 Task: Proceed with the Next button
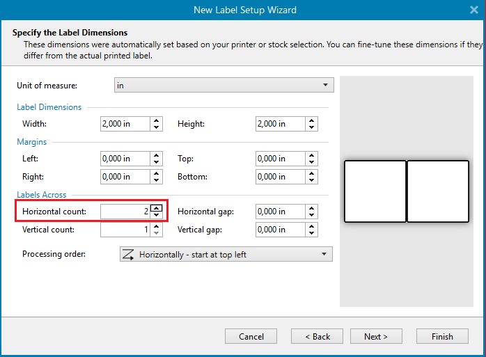click(376, 337)
